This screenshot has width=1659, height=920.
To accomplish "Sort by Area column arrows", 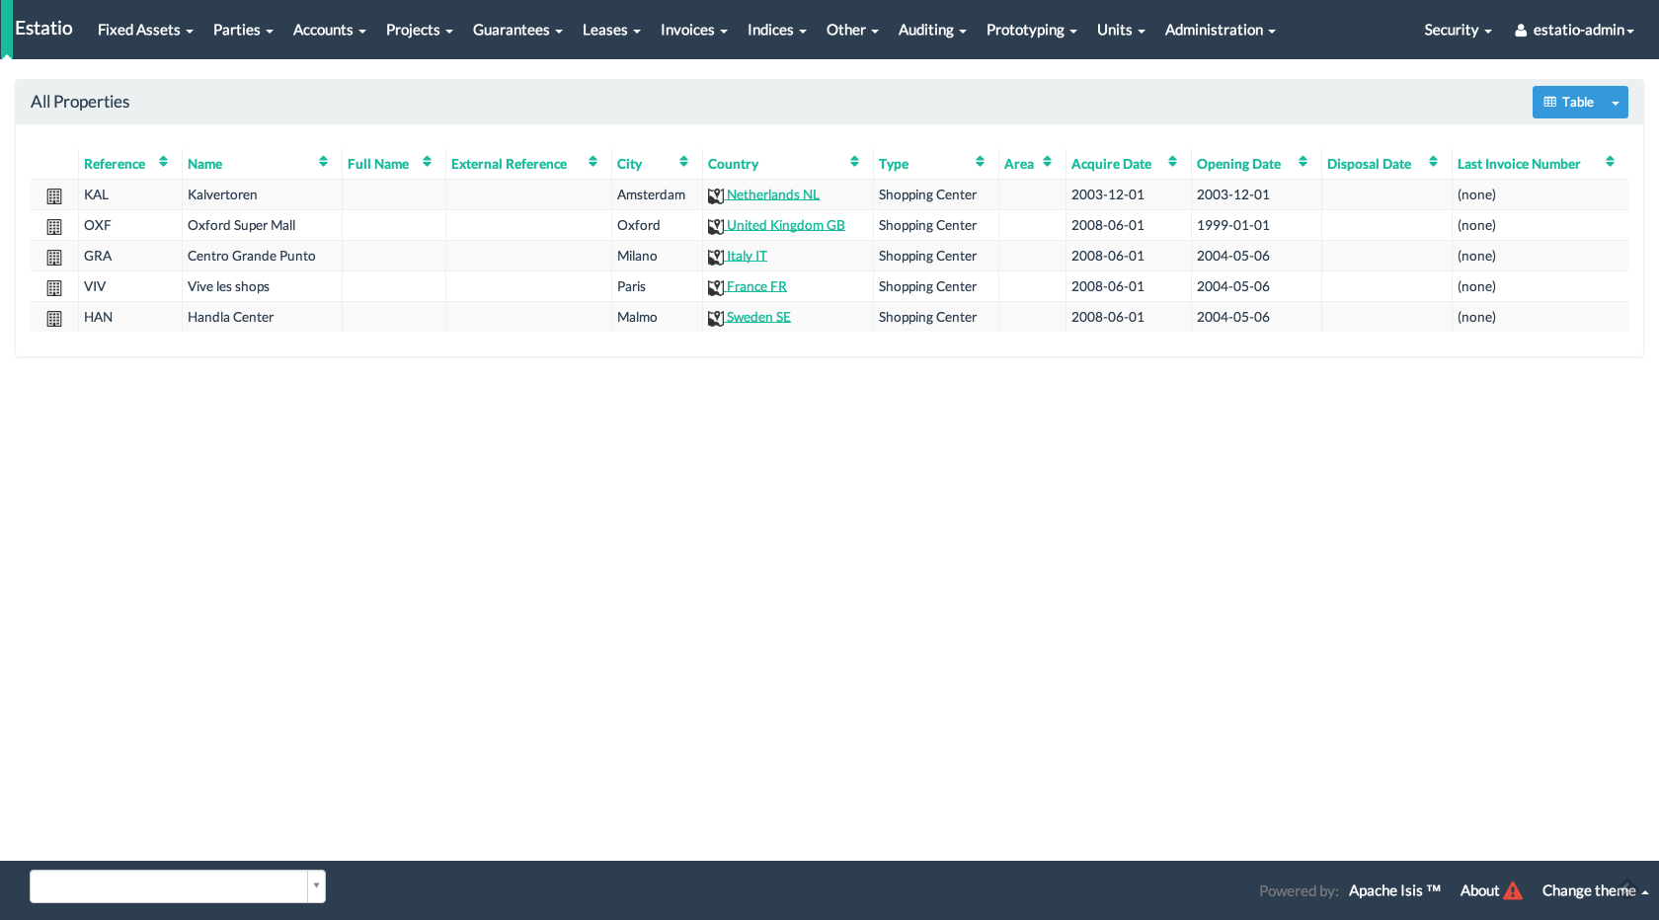I will tap(1047, 162).
